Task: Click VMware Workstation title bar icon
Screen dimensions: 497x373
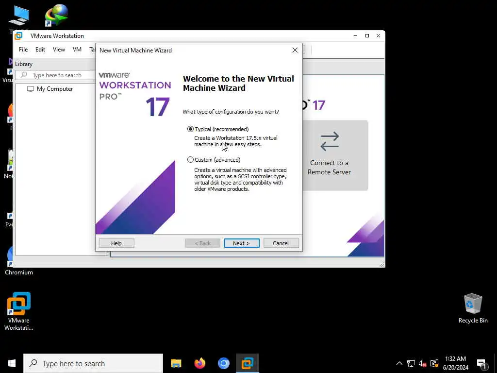Action: coord(18,36)
